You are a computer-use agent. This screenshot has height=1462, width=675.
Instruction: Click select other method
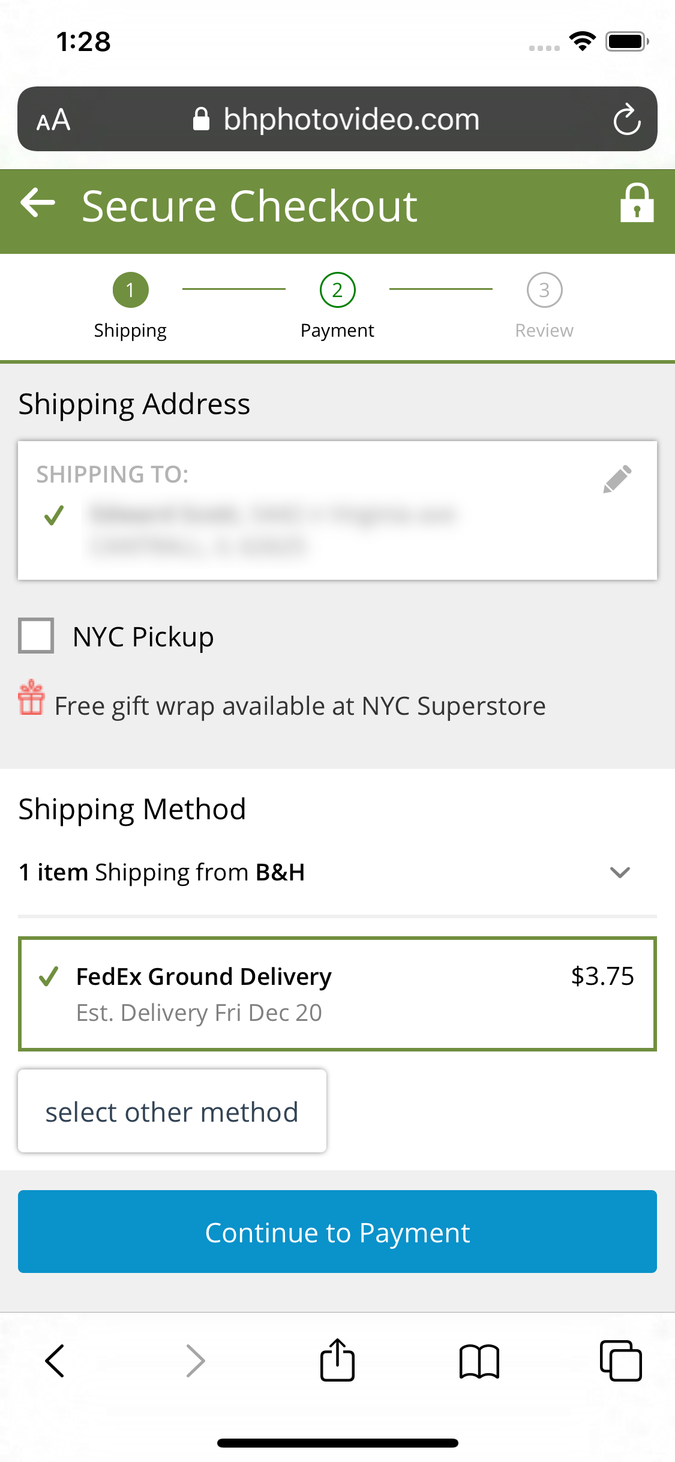coord(172,1111)
